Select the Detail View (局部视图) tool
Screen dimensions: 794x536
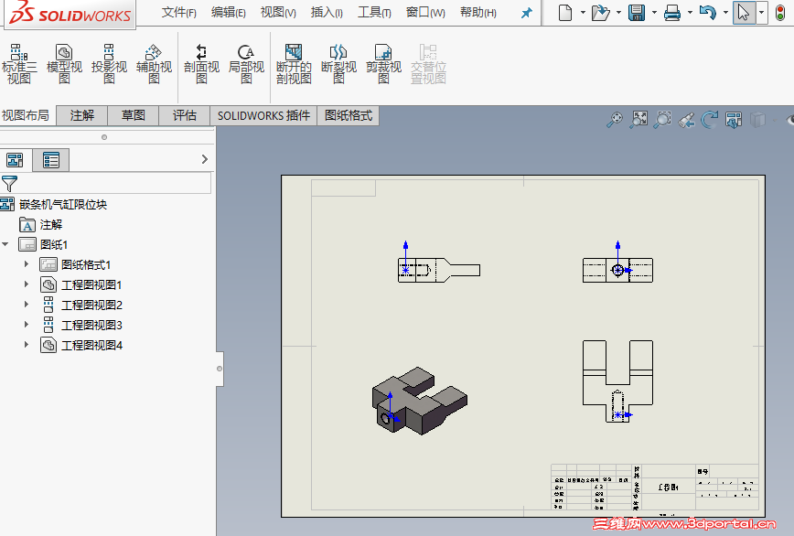coord(246,64)
